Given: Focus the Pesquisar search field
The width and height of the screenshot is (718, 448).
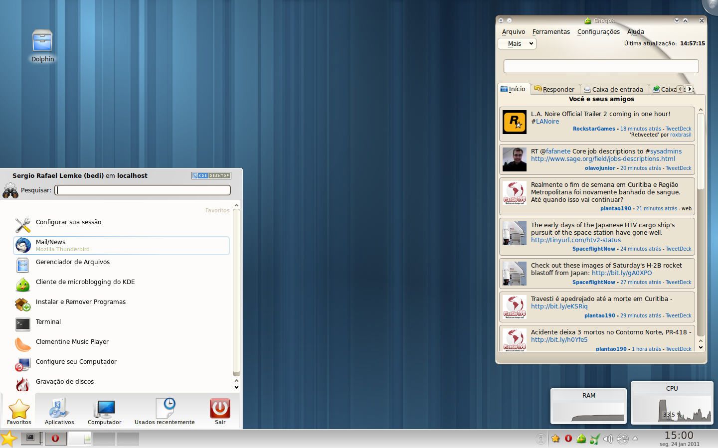Looking at the screenshot, I should 143,190.
